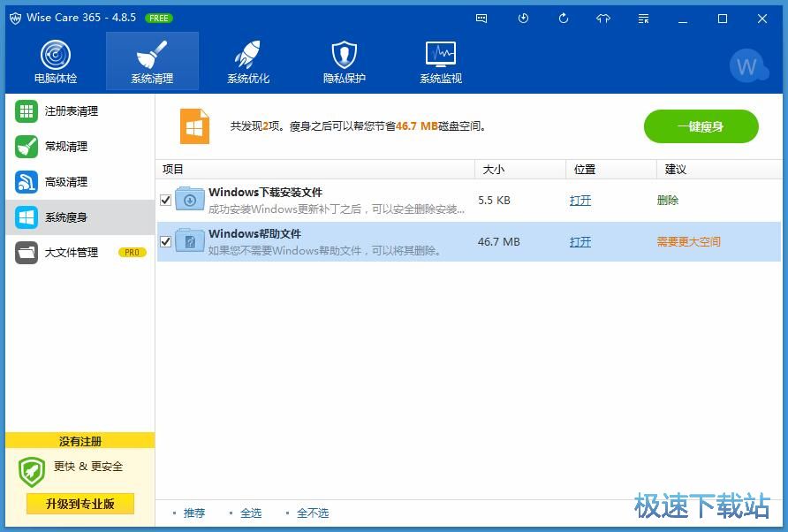
Task: Select 注册表清理 in the sidebar
Action: pyautogui.click(x=80, y=111)
